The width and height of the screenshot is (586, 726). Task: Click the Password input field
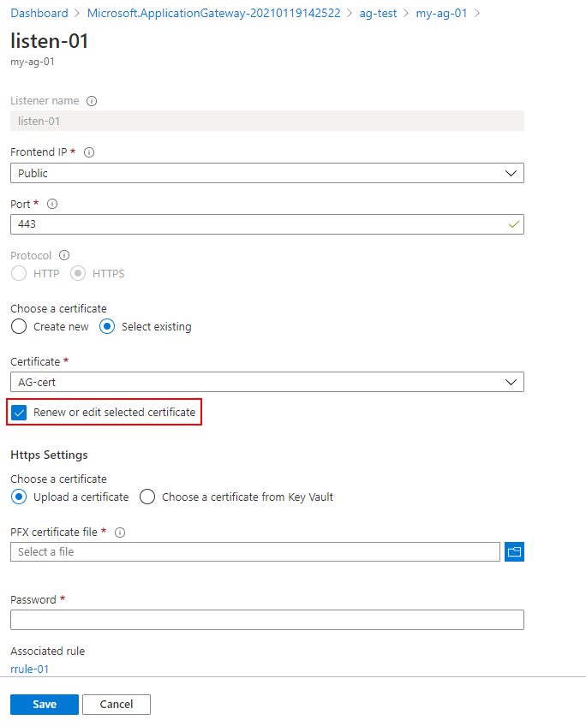click(x=266, y=620)
